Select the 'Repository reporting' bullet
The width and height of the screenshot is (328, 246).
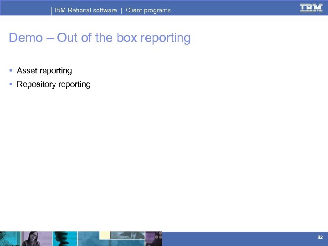click(x=54, y=84)
